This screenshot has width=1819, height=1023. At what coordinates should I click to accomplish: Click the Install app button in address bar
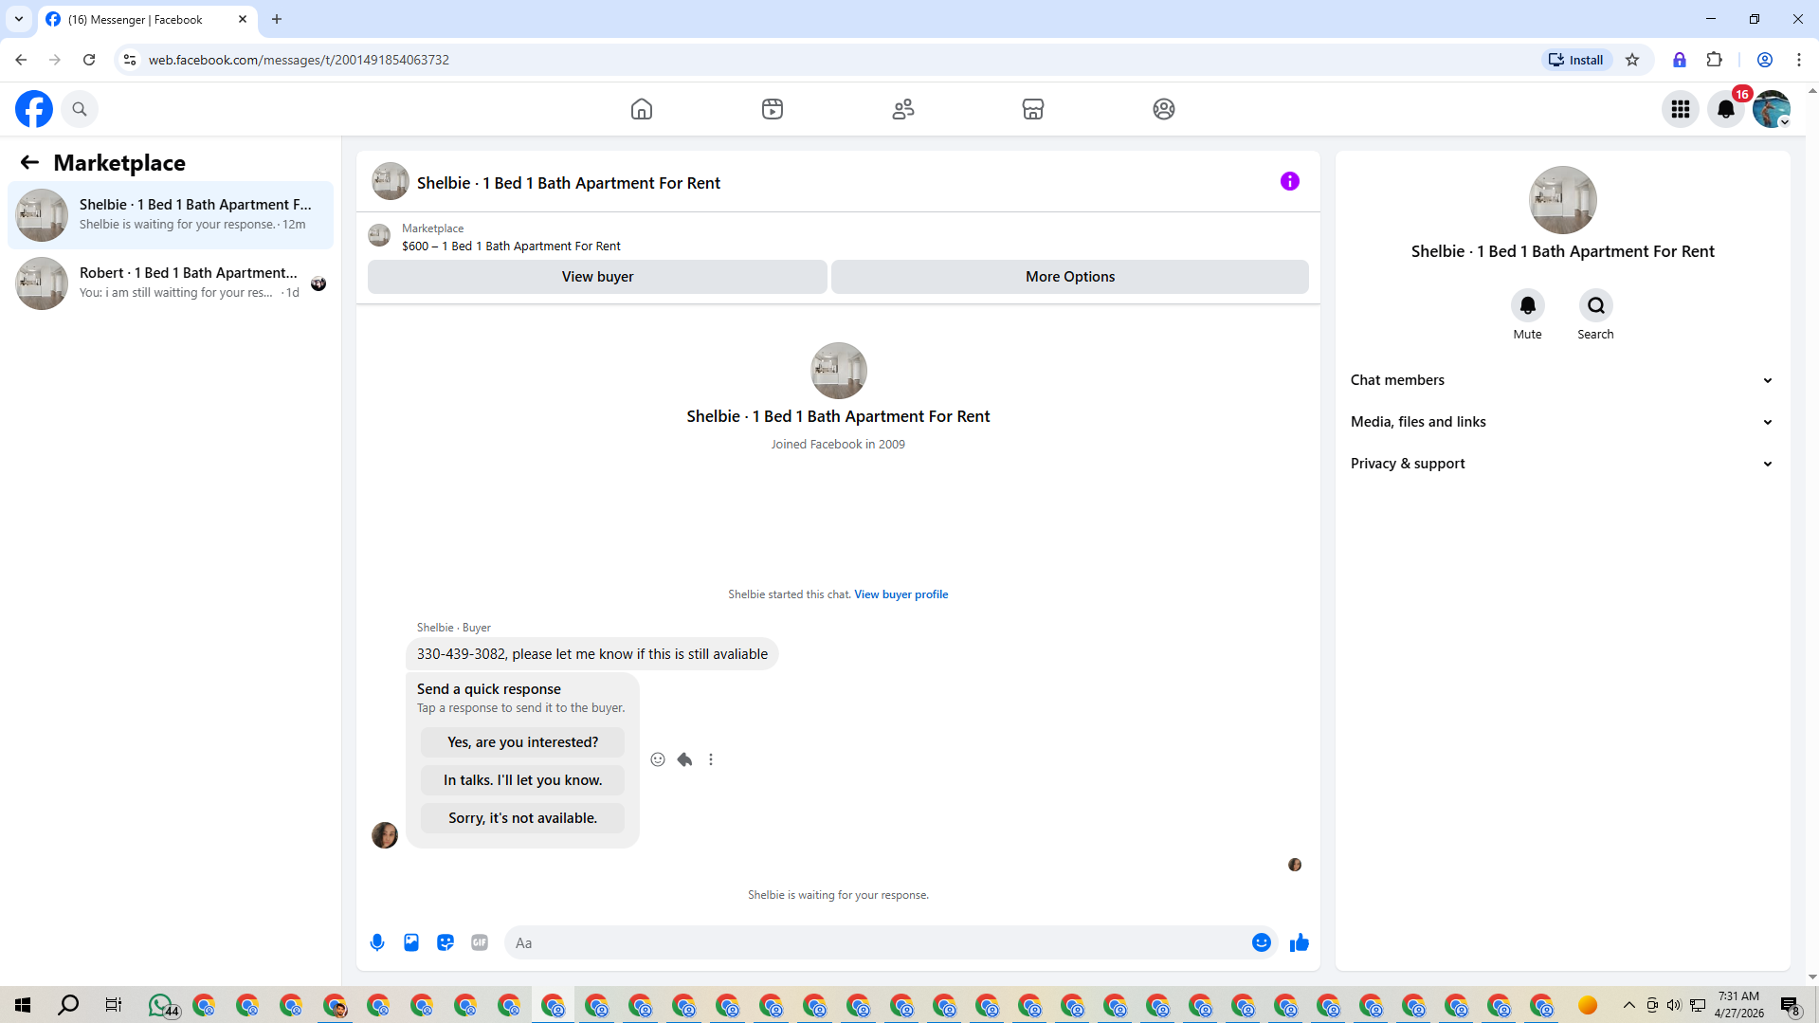1576,60
